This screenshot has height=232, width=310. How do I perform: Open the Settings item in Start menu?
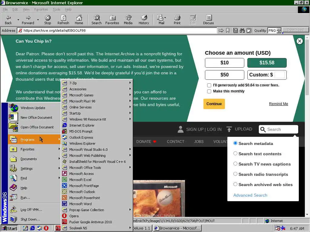[x=35, y=169]
